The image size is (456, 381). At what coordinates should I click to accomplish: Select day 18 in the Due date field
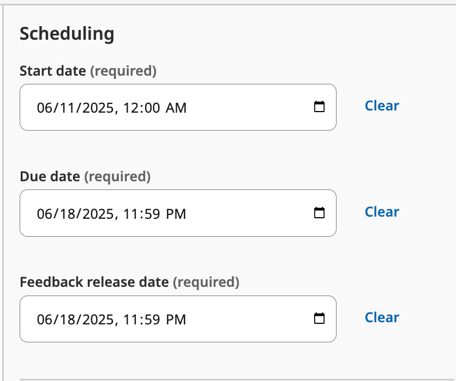[x=64, y=214]
